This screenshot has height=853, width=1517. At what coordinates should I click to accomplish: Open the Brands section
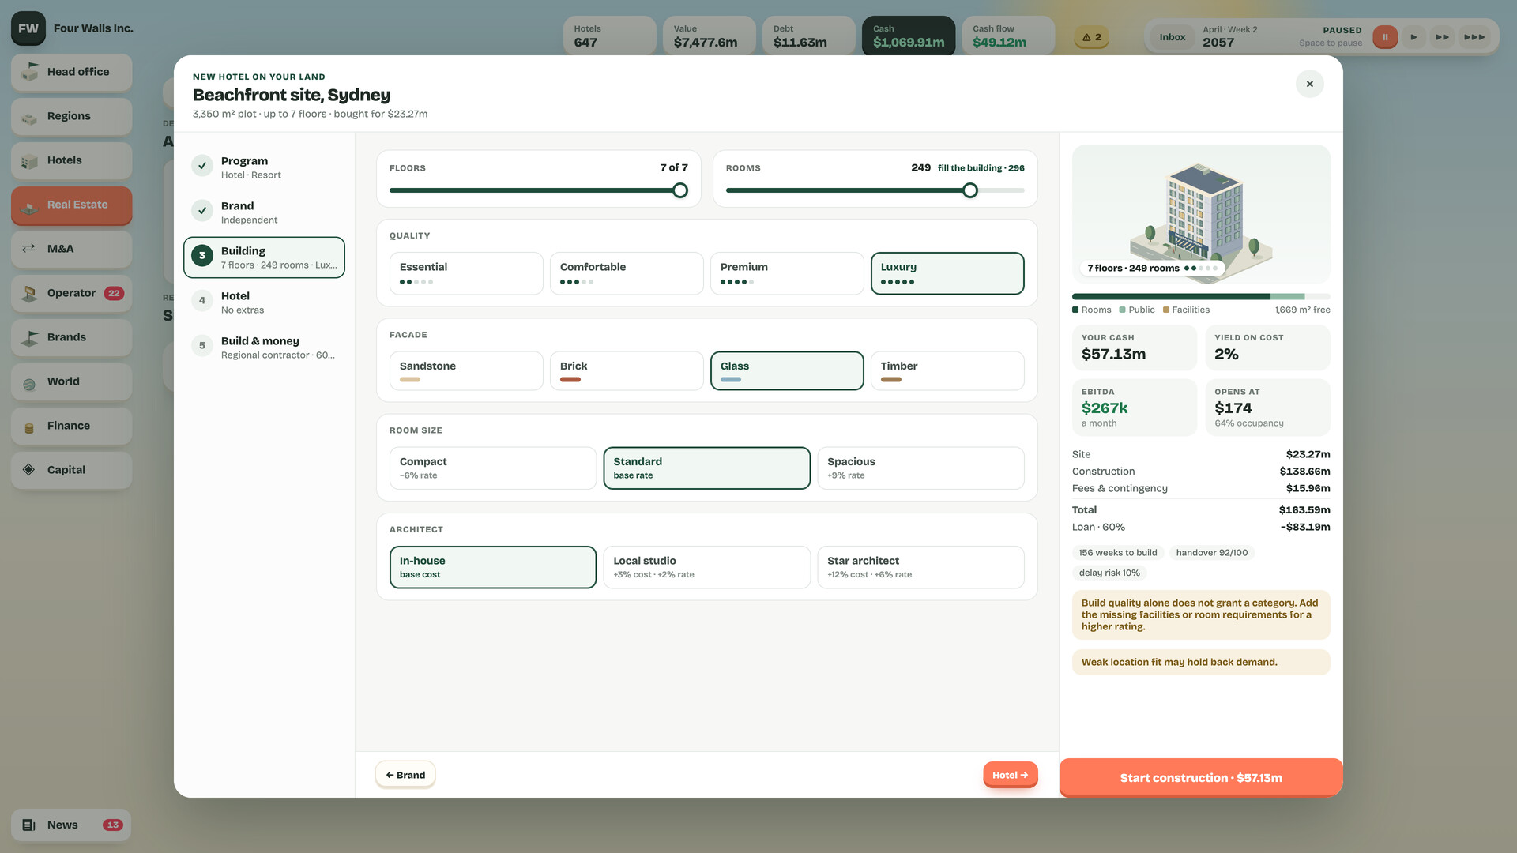pyautogui.click(x=71, y=337)
